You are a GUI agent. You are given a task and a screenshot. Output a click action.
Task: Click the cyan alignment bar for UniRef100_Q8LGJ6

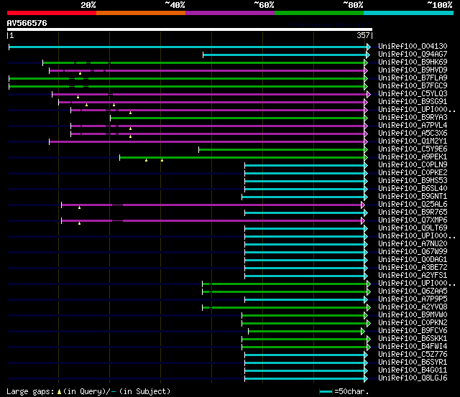pyautogui.click(x=306, y=379)
